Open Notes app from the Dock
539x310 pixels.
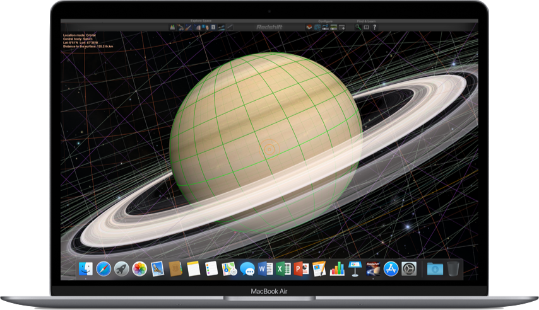194,269
